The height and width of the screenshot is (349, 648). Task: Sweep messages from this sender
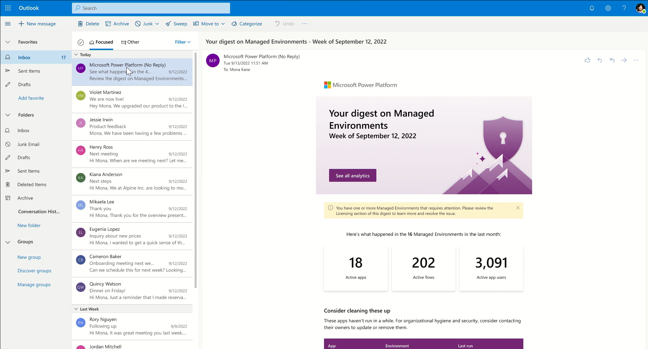click(x=176, y=24)
